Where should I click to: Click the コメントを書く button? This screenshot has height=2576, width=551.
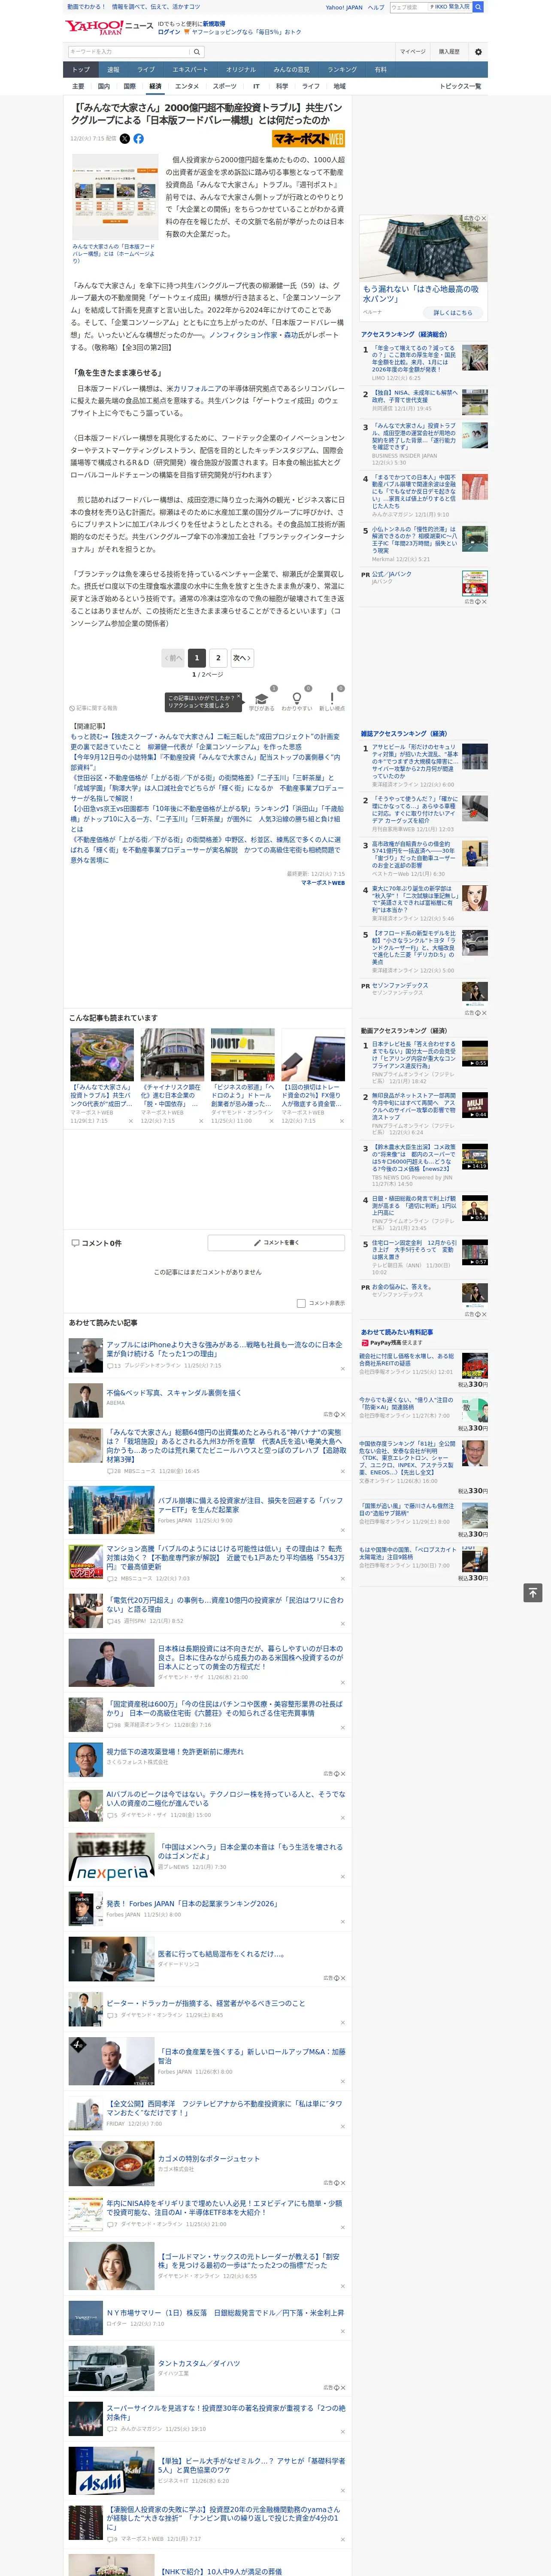pos(276,1243)
